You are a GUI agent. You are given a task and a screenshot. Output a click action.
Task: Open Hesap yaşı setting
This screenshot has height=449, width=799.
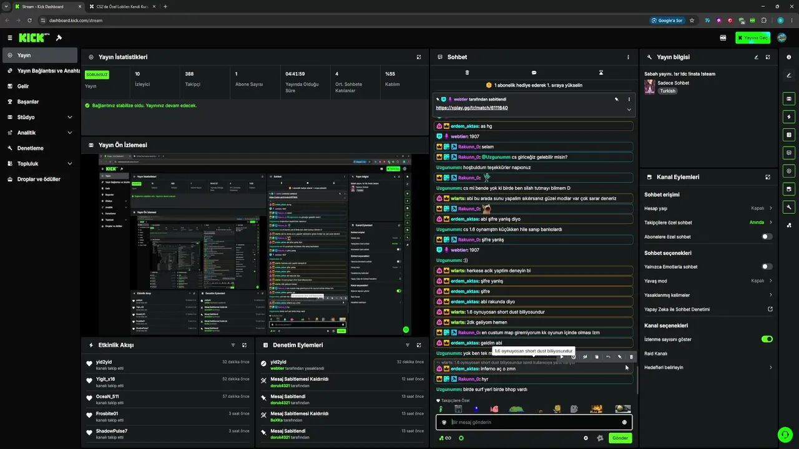(x=708, y=208)
